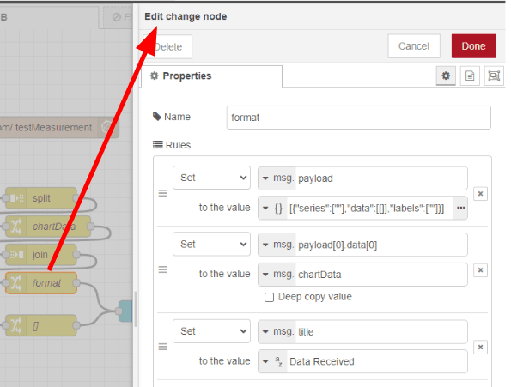Select the chartData change node

[x=48, y=227]
